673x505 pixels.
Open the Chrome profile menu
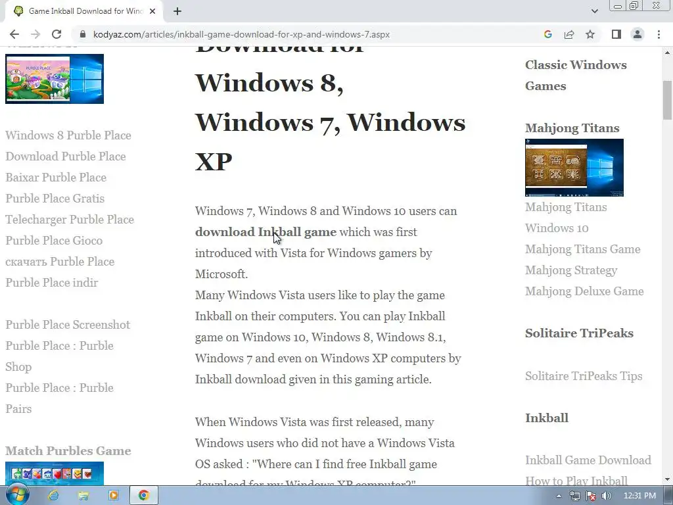tap(638, 34)
